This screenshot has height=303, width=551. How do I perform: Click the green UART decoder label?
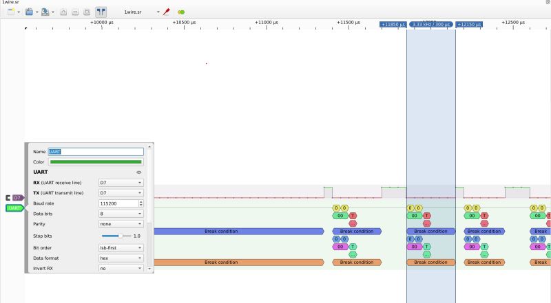pos(14,208)
